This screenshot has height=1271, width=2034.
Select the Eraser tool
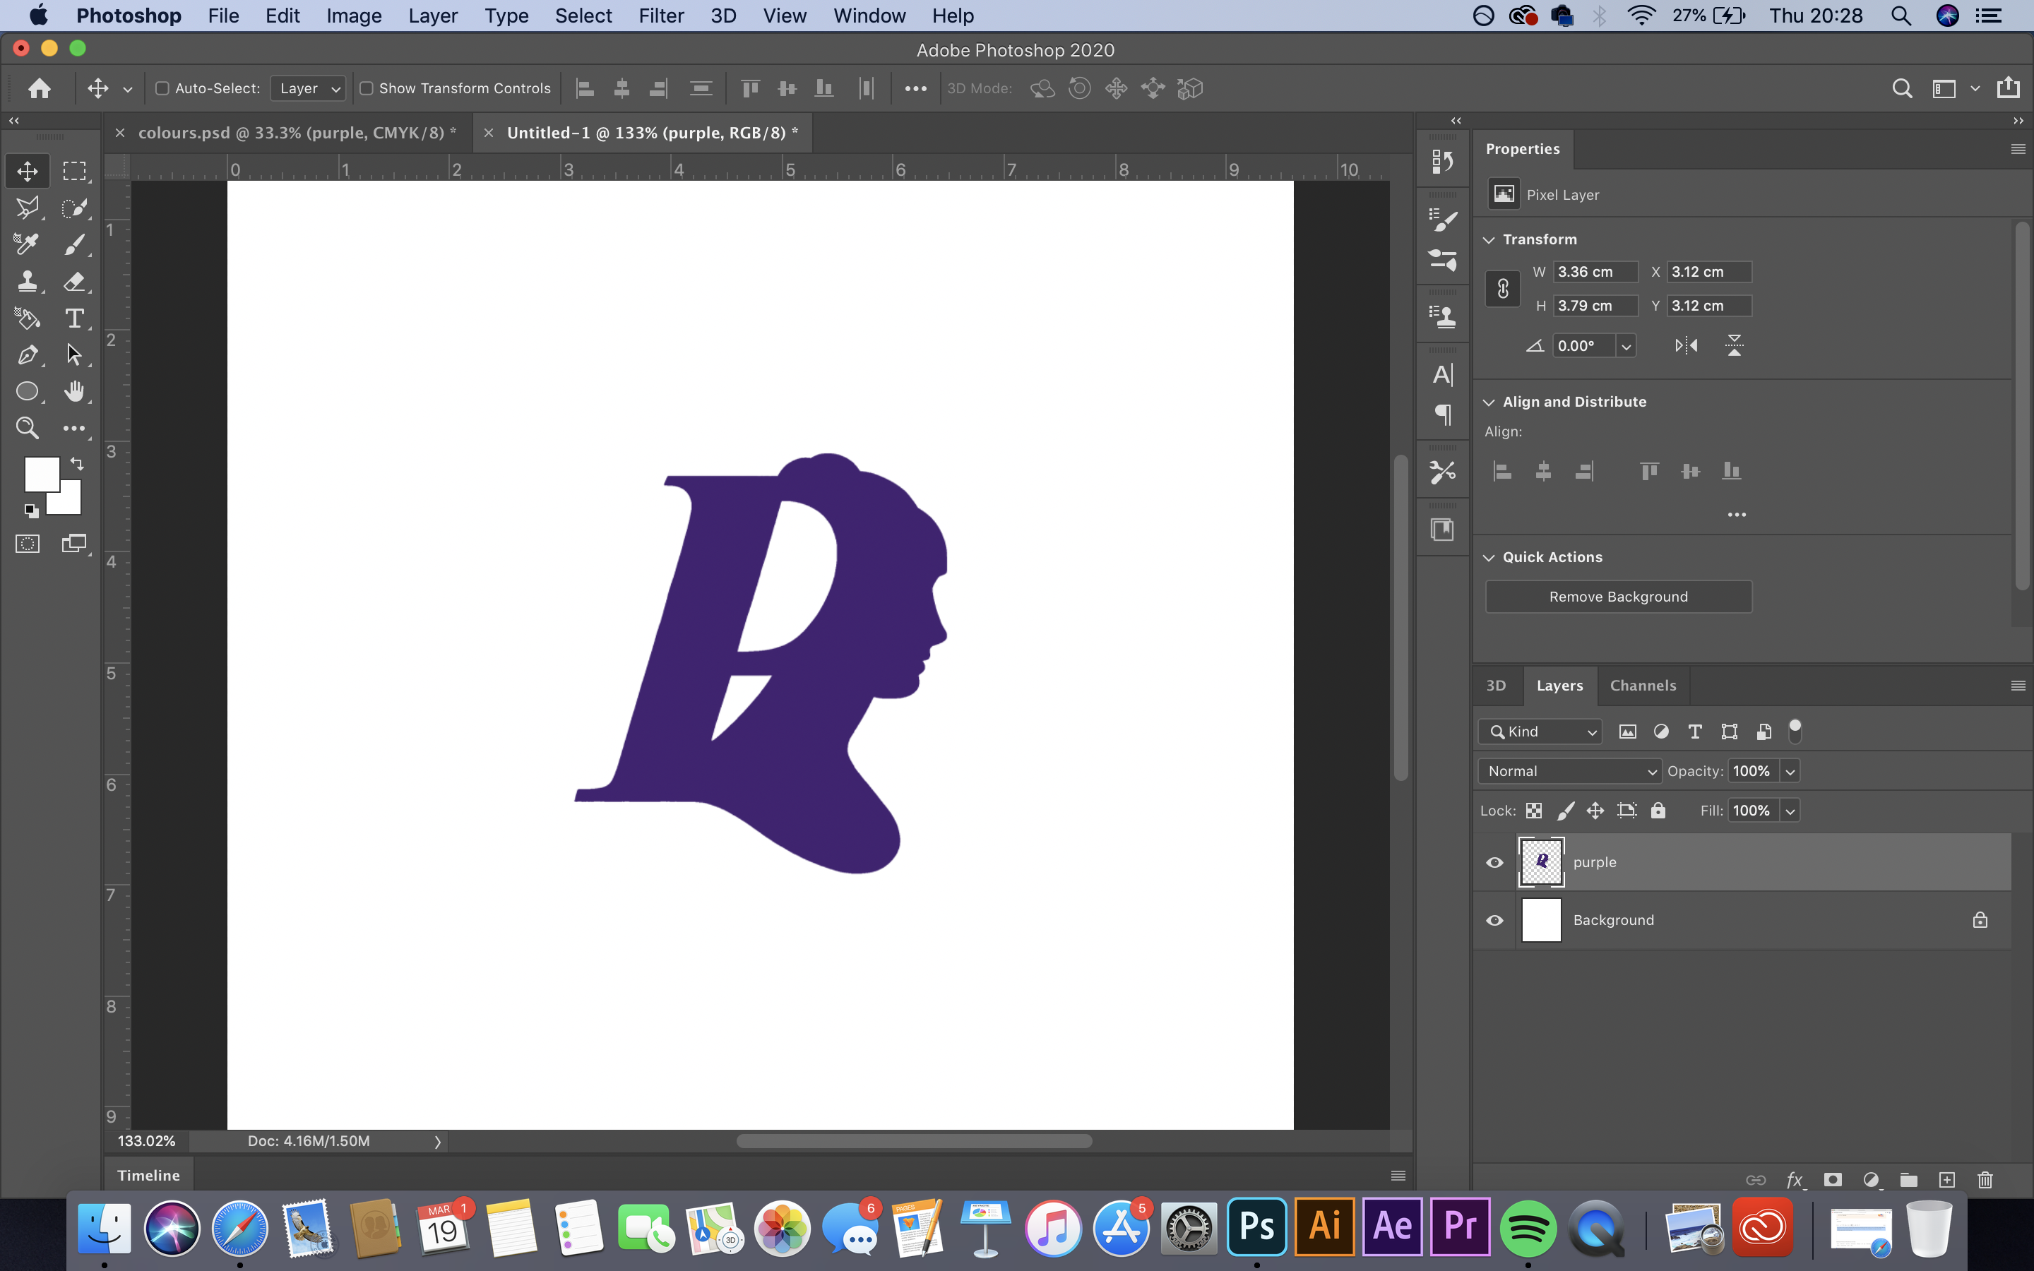75,282
